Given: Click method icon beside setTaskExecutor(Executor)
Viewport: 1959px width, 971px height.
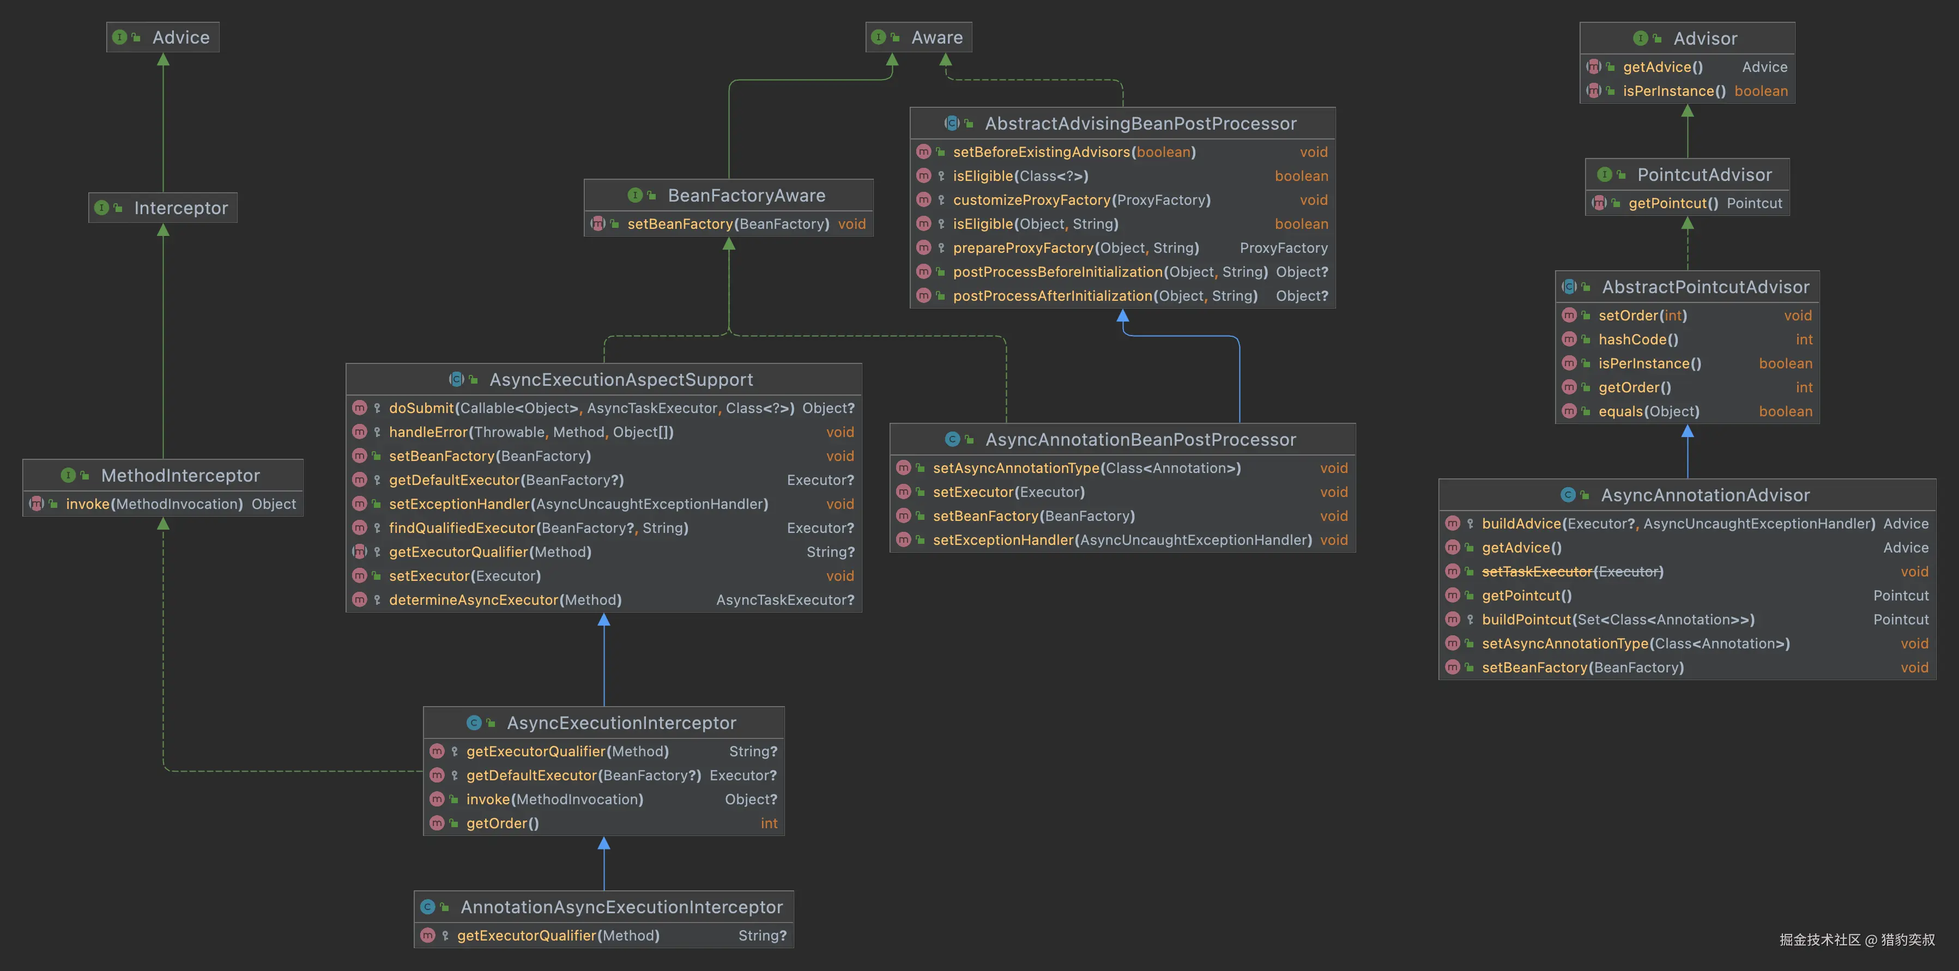Looking at the screenshot, I should pos(1453,572).
